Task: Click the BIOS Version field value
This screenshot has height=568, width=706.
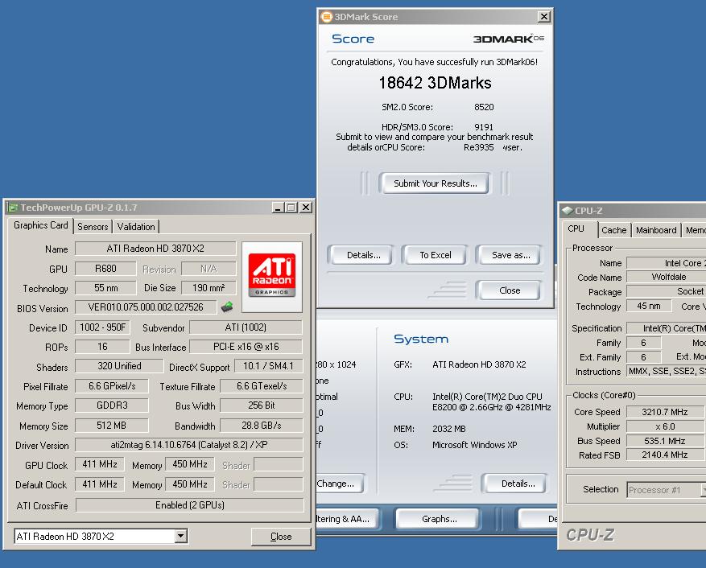Action: [146, 307]
